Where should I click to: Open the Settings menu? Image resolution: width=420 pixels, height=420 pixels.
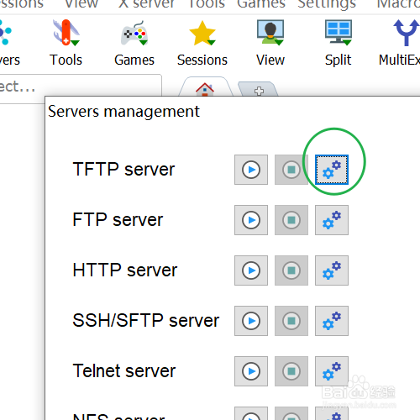pyautogui.click(x=327, y=4)
